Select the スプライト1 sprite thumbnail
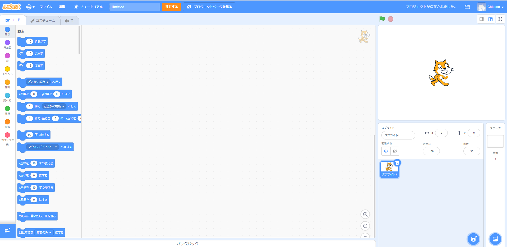The width and height of the screenshot is (507, 247). pos(389,169)
